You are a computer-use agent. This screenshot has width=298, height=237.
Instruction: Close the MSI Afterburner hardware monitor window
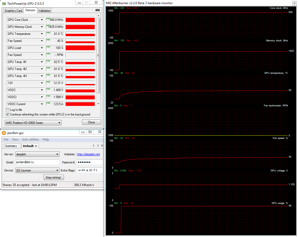[294, 3]
